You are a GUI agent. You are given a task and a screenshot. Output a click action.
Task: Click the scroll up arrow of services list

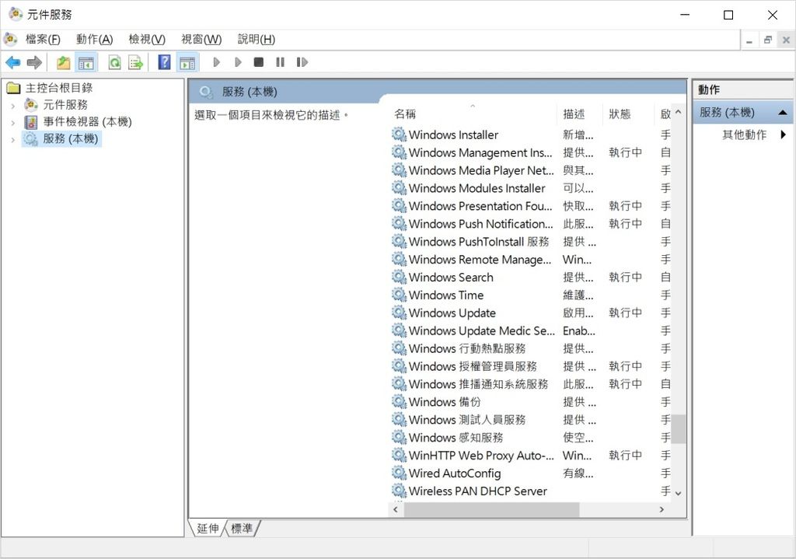click(x=678, y=112)
